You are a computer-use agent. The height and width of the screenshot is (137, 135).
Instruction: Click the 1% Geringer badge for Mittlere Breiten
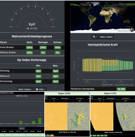tap(43, 53)
